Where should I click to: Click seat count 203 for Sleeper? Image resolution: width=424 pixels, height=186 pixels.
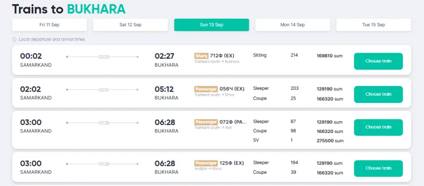(294, 88)
